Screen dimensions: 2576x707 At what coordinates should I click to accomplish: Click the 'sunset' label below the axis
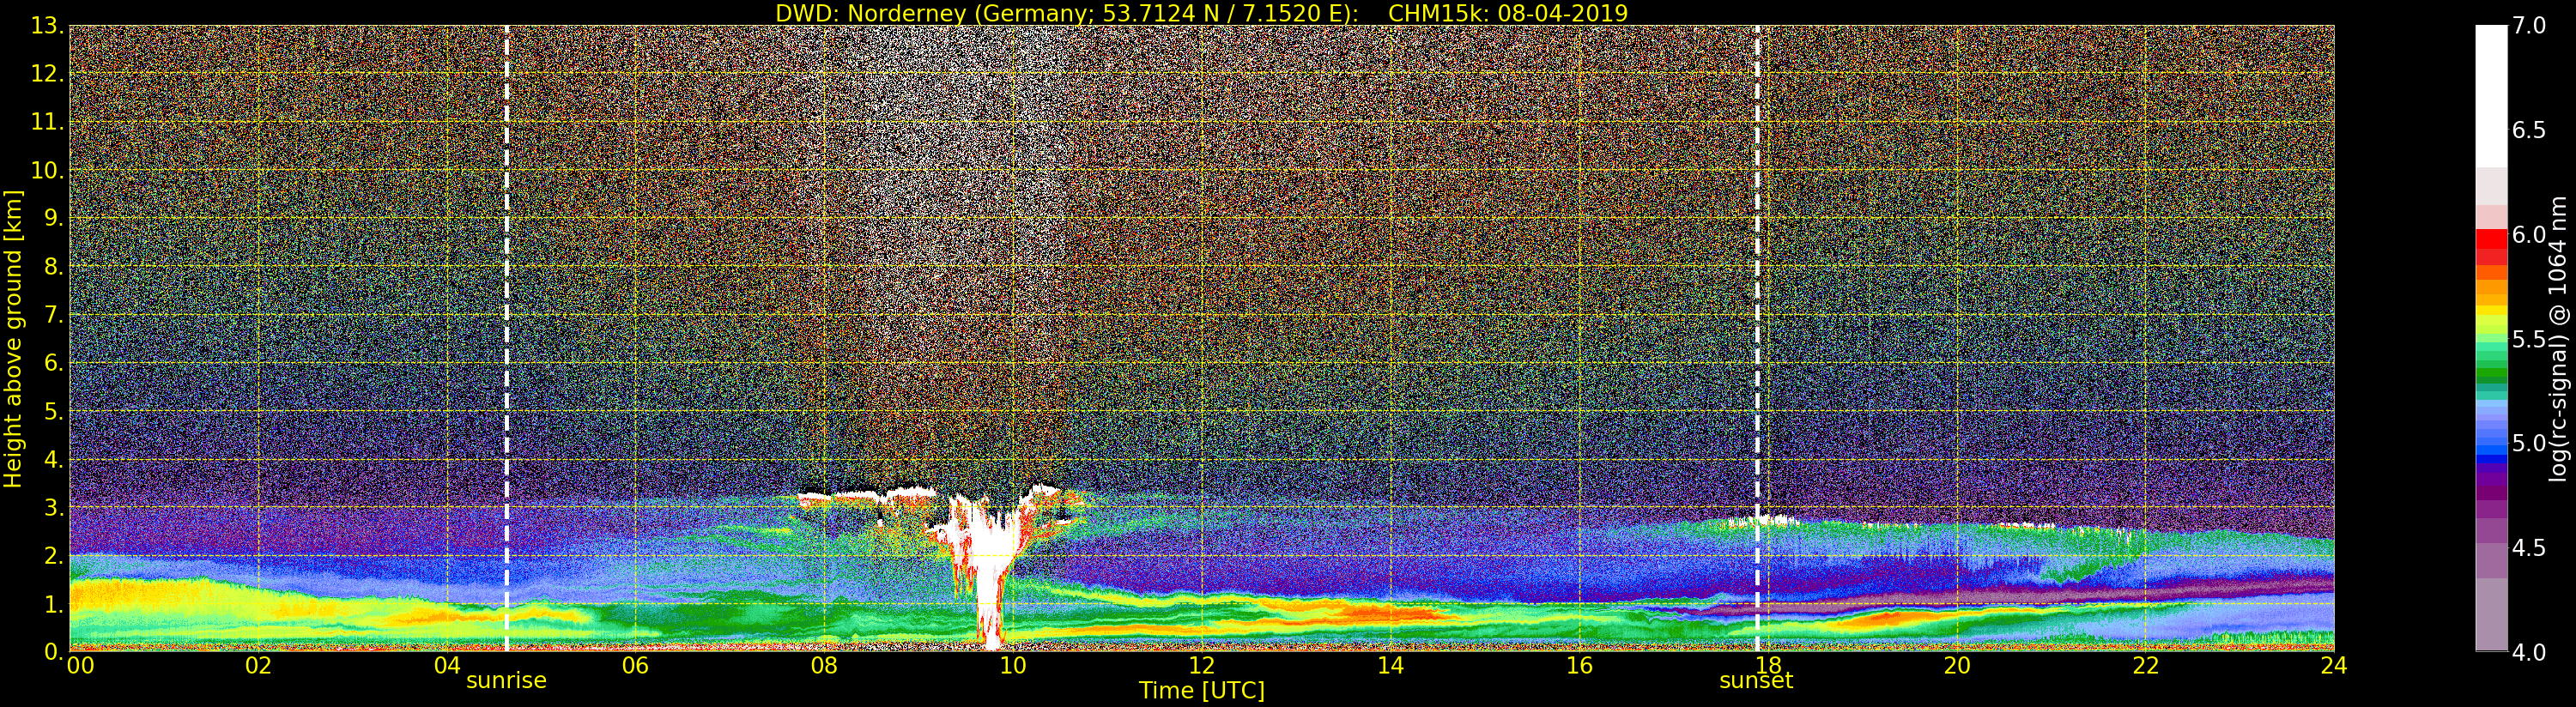tap(1756, 681)
